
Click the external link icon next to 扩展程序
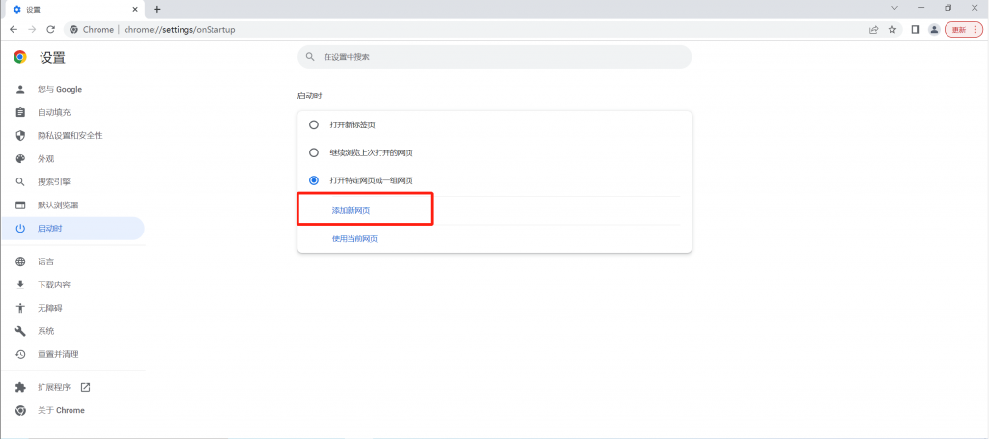(85, 387)
